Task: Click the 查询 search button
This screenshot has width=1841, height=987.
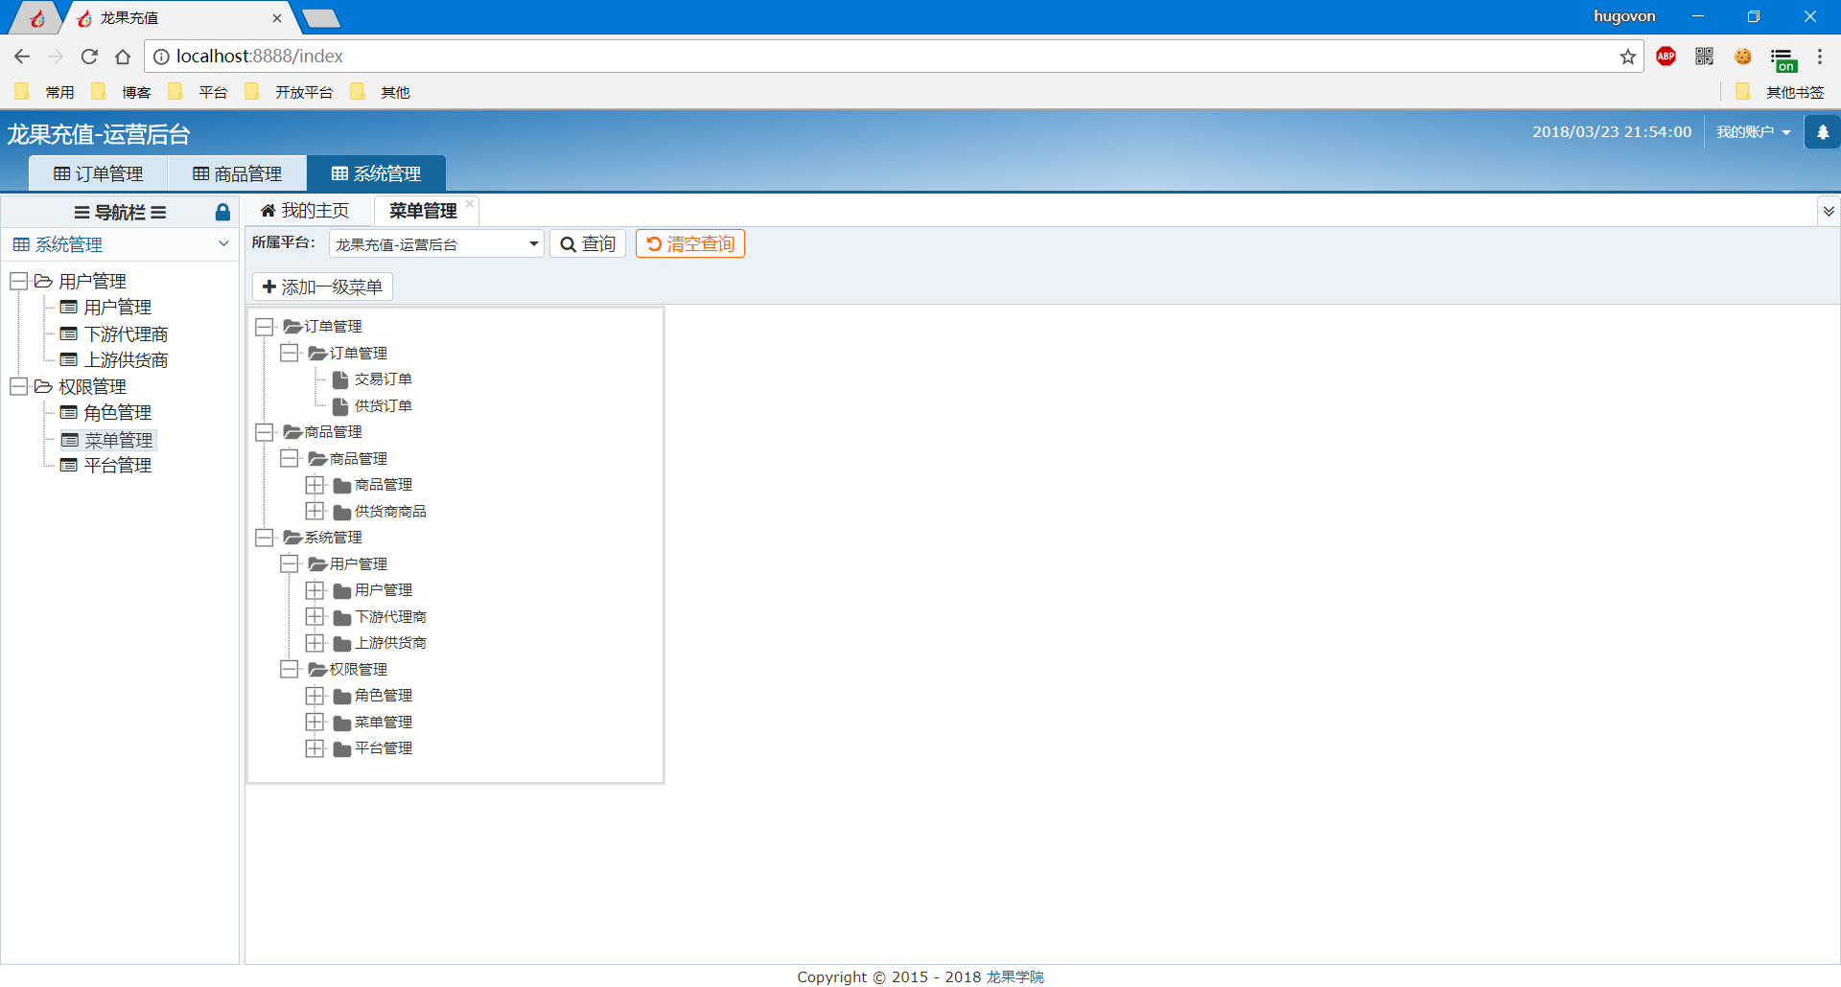Action: 588,244
